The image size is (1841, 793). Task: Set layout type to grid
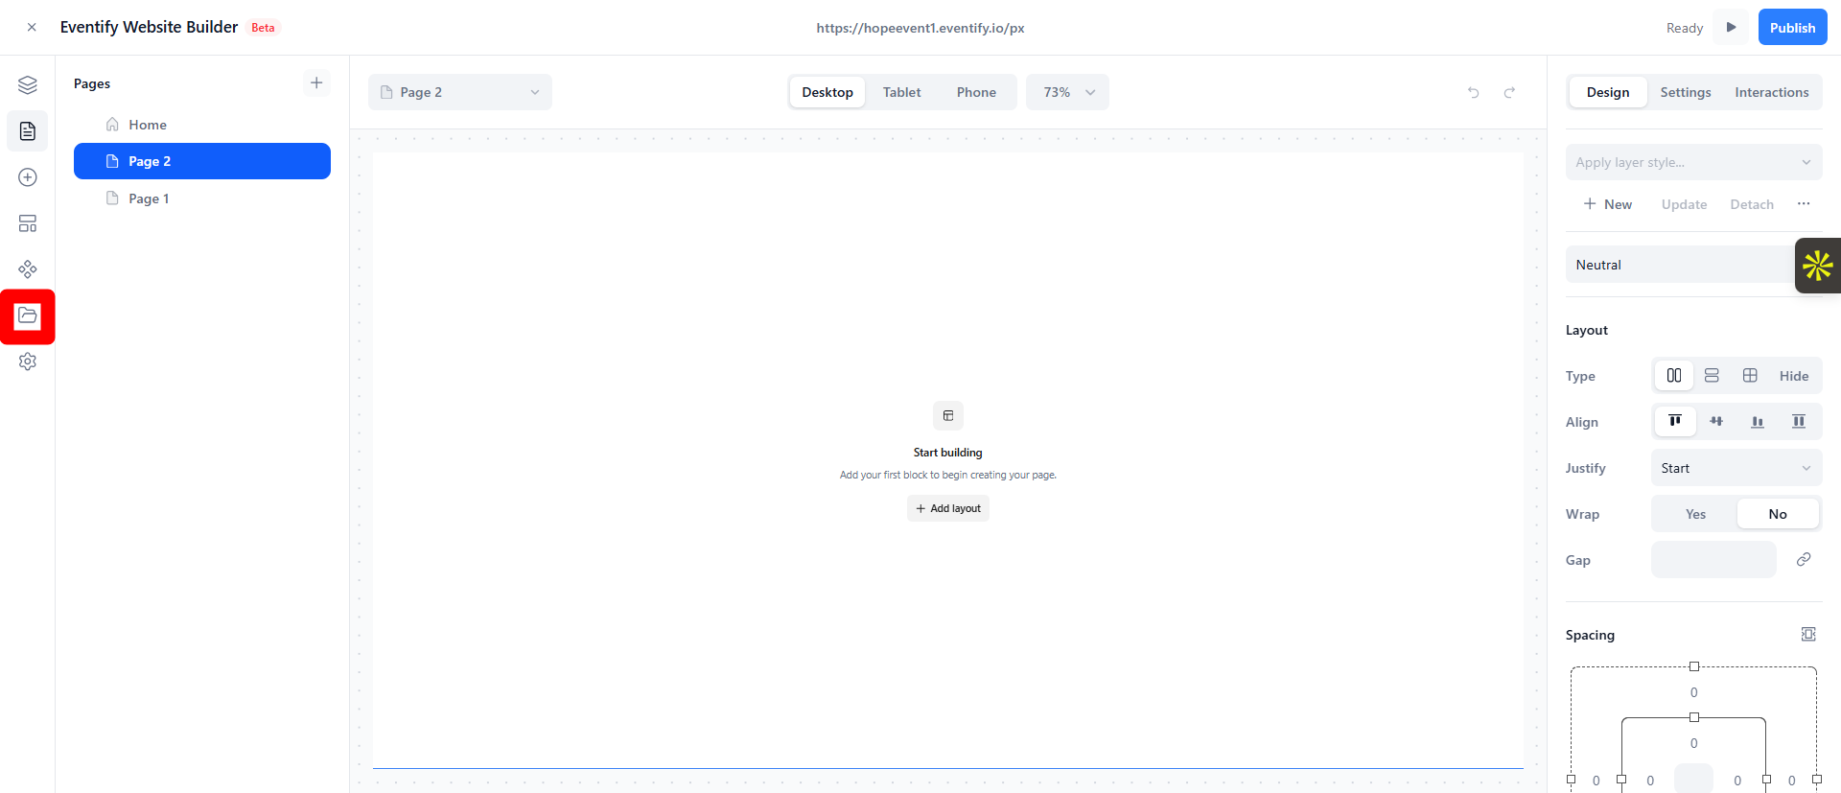[x=1750, y=376]
